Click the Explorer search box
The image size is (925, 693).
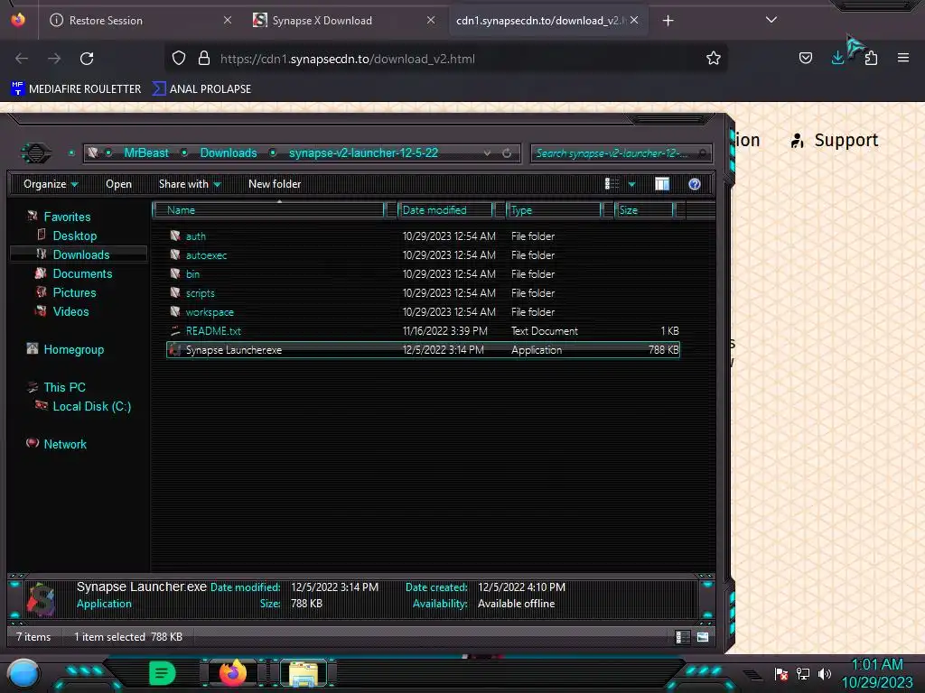[621, 153]
